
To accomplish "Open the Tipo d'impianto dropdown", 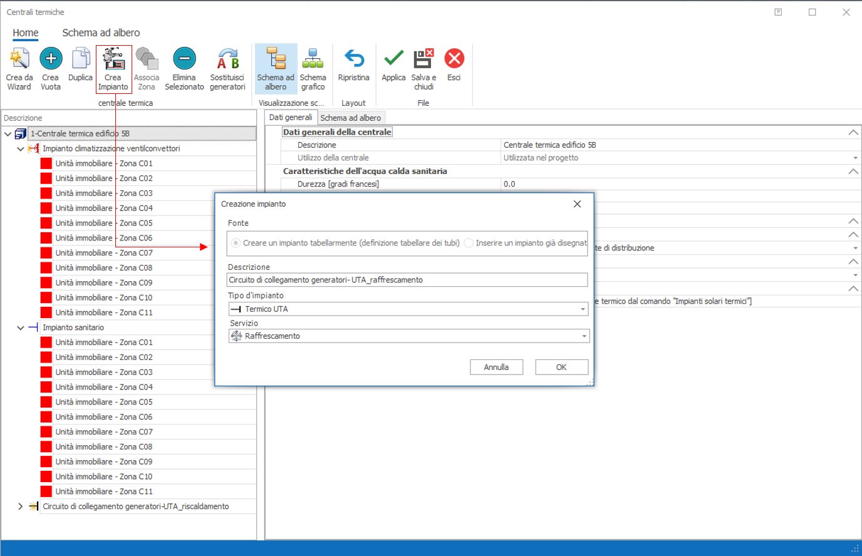I will (583, 309).
